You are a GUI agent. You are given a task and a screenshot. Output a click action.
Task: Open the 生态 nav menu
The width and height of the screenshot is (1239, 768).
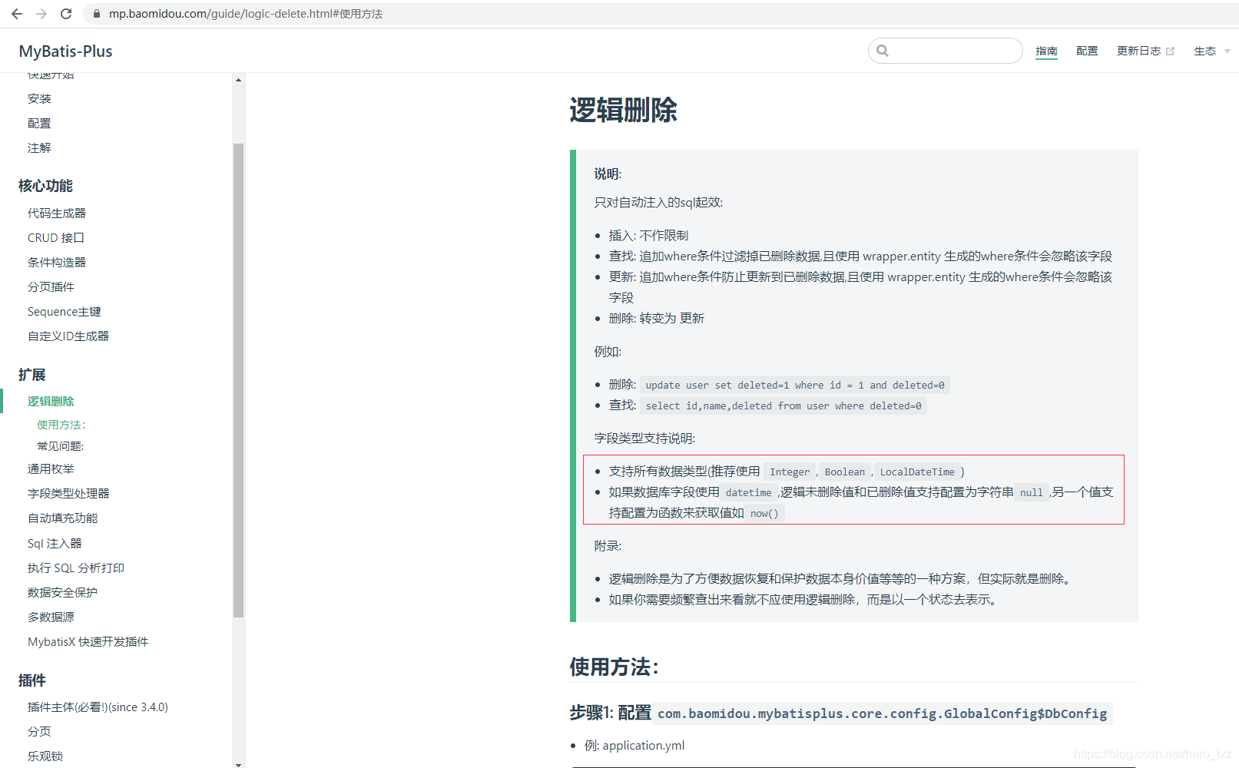point(1204,51)
